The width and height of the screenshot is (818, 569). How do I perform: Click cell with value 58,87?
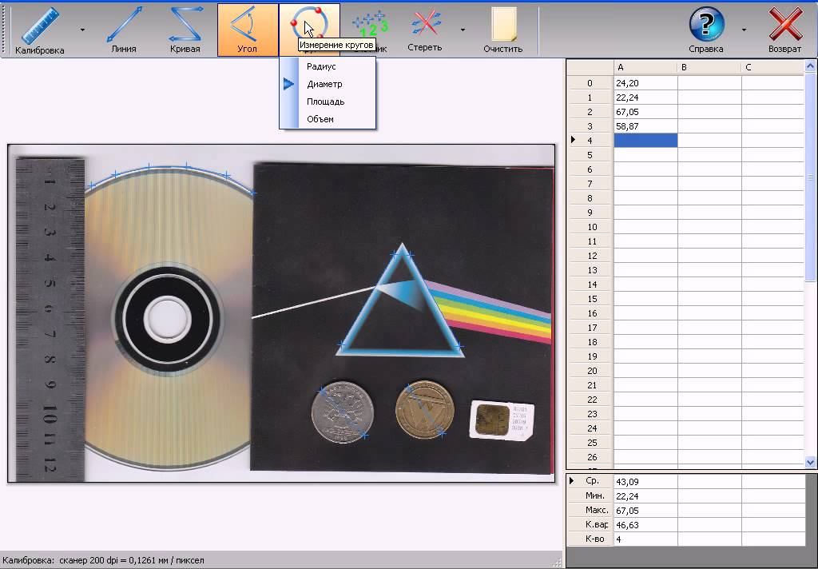645,126
